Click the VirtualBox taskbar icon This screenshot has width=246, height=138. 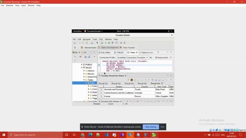coord(146,135)
